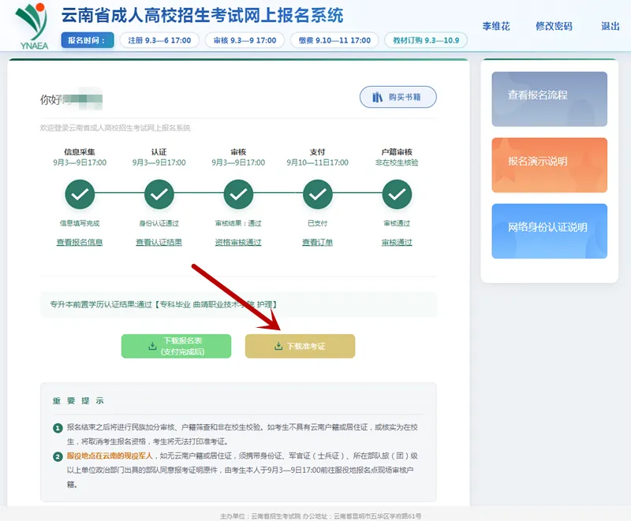
Task: Click the site title 云南省成人高校招生考试网上报名系统
Action: click(x=202, y=15)
